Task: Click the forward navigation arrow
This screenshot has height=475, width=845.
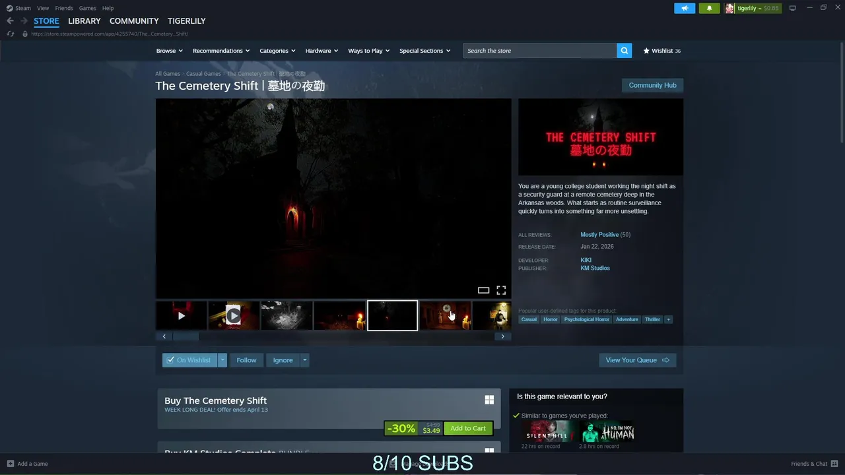Action: 24,21
